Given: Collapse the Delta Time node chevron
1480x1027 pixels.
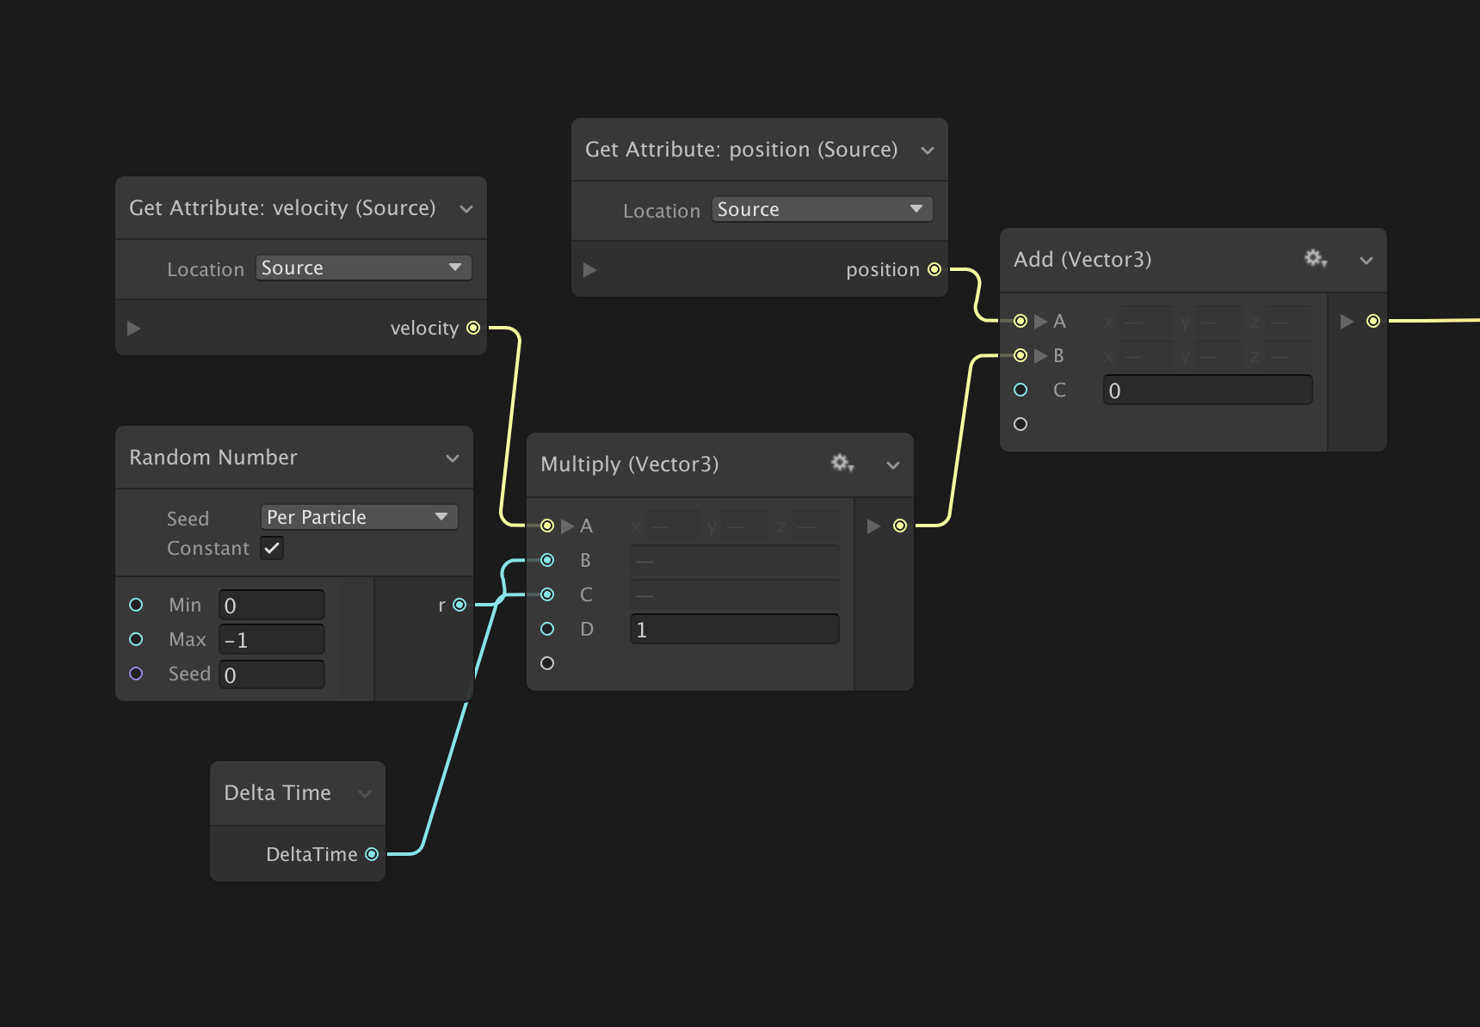Looking at the screenshot, I should 365,793.
